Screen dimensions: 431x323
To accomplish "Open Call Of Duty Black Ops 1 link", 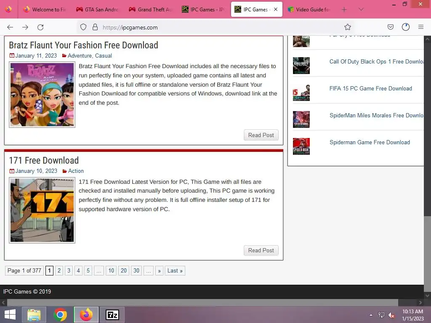I will point(376,61).
